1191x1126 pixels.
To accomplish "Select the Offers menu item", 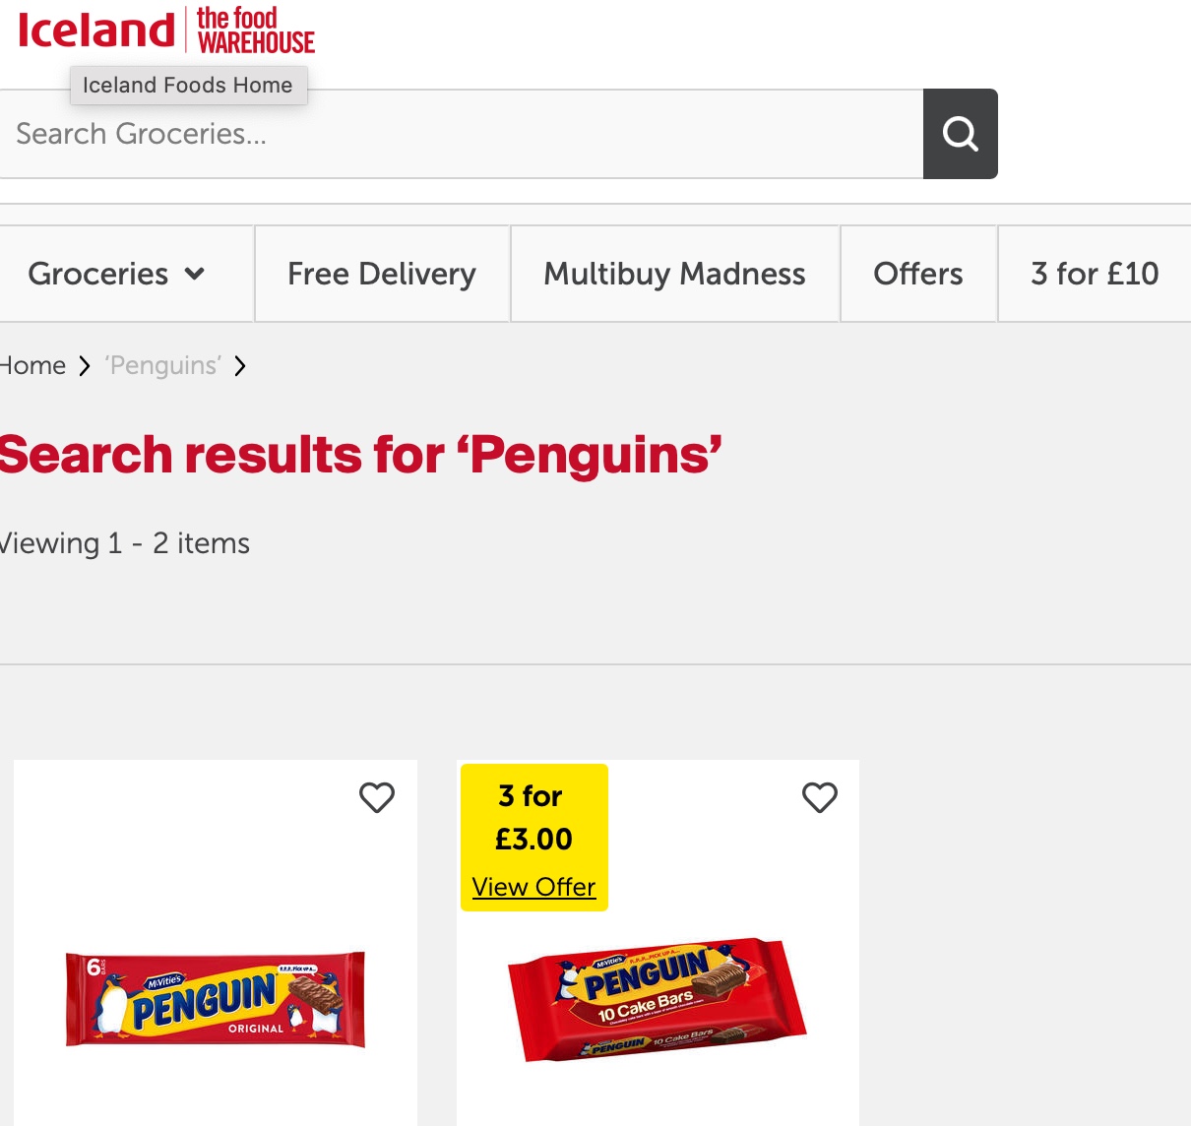I will point(917,274).
